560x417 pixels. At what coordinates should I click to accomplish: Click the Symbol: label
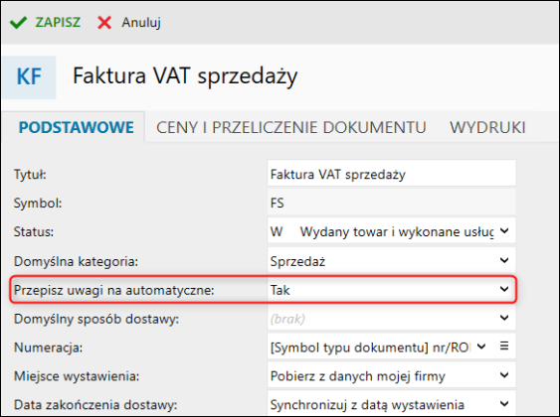click(x=38, y=204)
